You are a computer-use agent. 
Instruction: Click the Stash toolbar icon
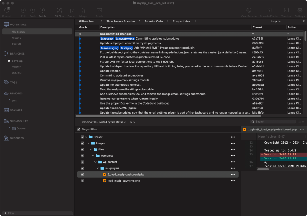click(x=99, y=10)
